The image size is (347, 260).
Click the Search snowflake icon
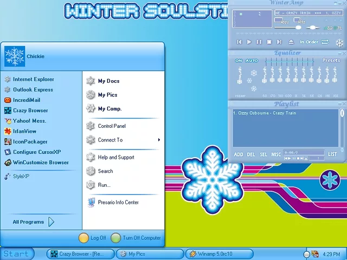pos(91,171)
